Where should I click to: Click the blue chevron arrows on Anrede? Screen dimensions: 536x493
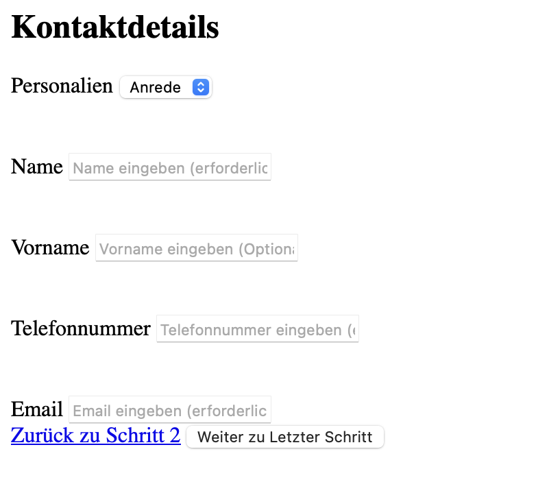tap(200, 87)
